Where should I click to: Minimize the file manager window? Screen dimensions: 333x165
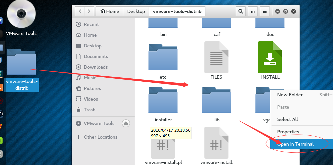tap(277, 11)
